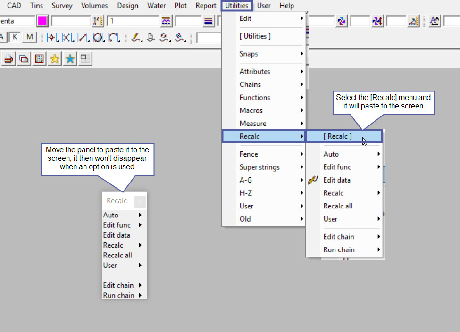Click the line style zigzag icon
Image resolution: width=460 pixels, height=332 pixels.
pyautogui.click(x=166, y=21)
